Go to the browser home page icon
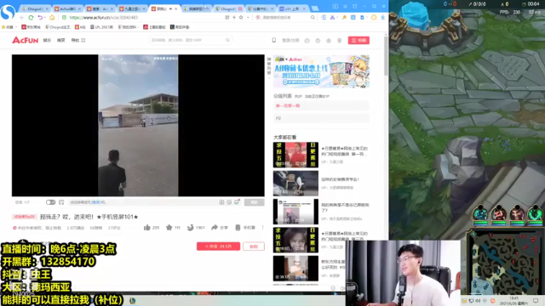The image size is (545, 306). (x=52, y=17)
